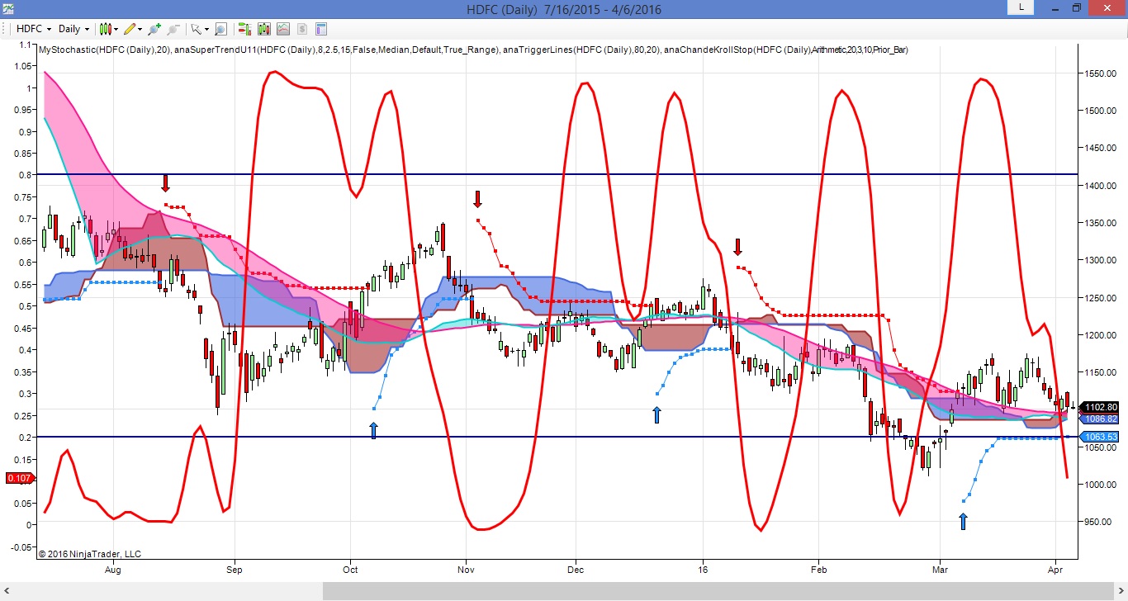This screenshot has width=1128, height=601.
Task: Click the black 1102.80 last price marker
Action: point(1101,407)
